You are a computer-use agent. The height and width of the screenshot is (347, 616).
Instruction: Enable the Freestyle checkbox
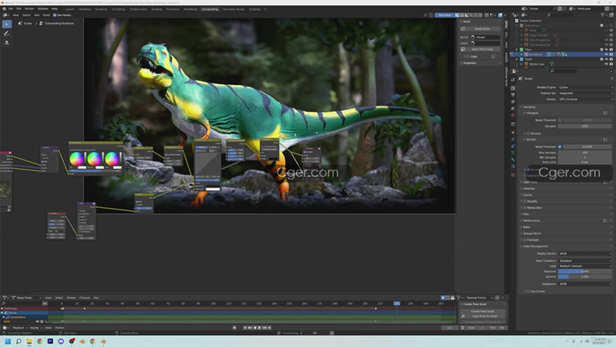(524, 240)
